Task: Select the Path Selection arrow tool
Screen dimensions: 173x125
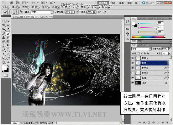Action: [3, 54]
